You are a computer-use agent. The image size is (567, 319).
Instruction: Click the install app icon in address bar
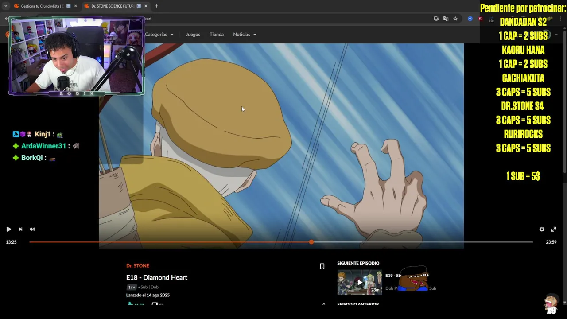436,19
